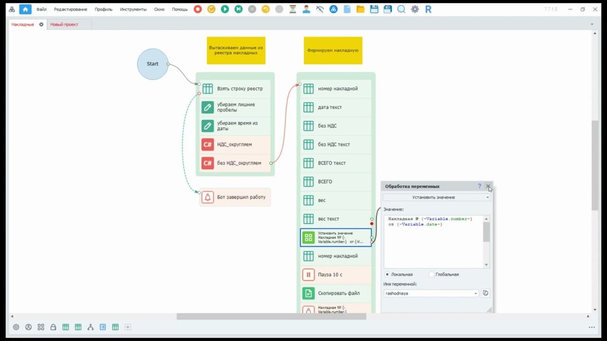Close the Накладные tab
The height and width of the screenshot is (341, 607).
pyautogui.click(x=41, y=24)
